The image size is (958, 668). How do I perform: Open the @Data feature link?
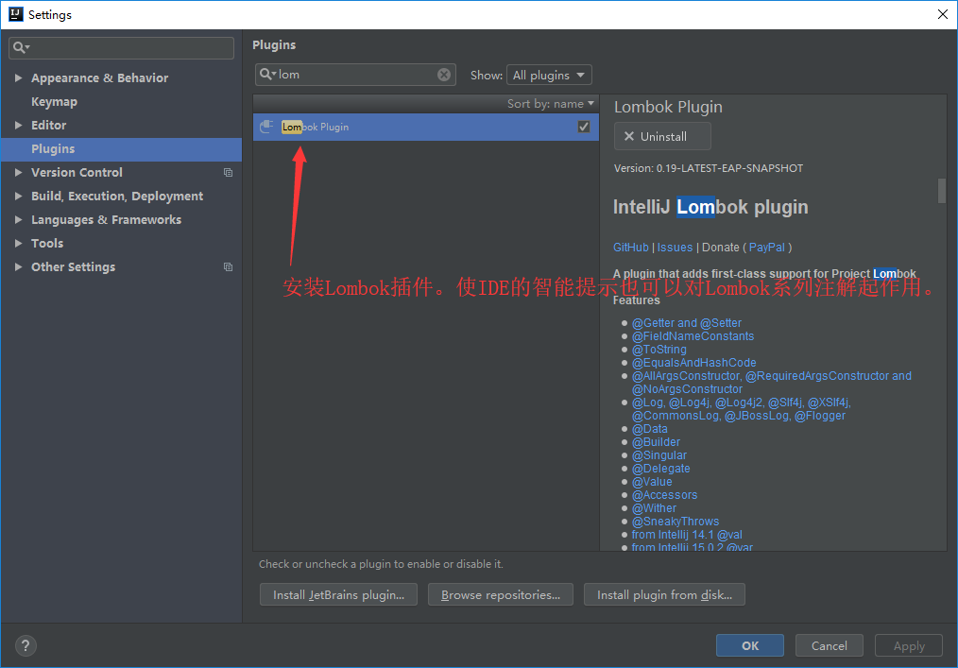(x=649, y=429)
